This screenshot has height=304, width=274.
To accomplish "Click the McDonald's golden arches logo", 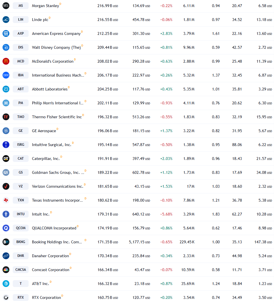I will [6, 61].
